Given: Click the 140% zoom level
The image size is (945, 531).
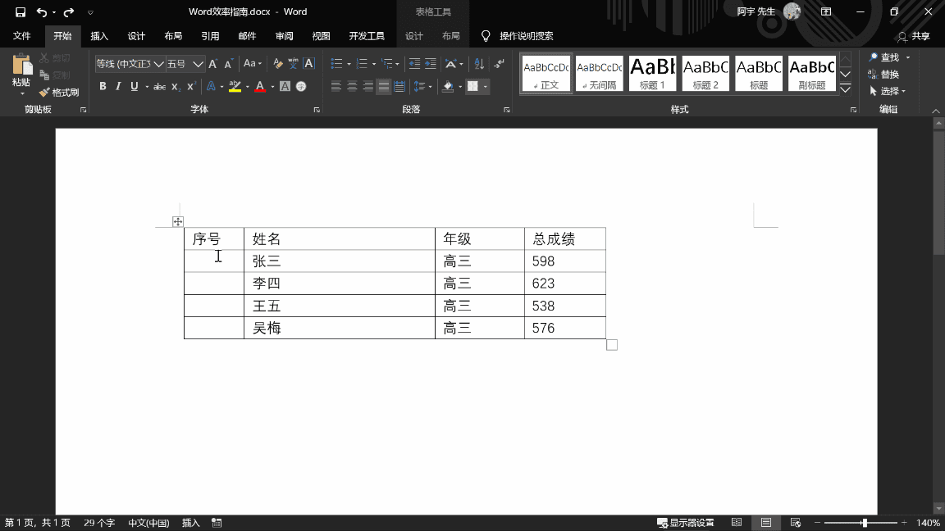Looking at the screenshot, I should [x=928, y=523].
